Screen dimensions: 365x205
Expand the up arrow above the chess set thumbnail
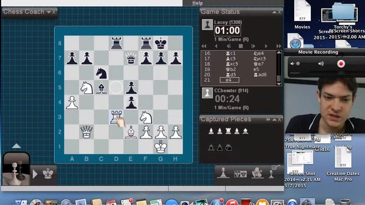pos(17,146)
